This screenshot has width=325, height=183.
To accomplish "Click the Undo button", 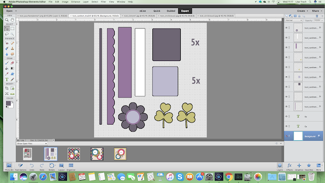I will [31, 167].
